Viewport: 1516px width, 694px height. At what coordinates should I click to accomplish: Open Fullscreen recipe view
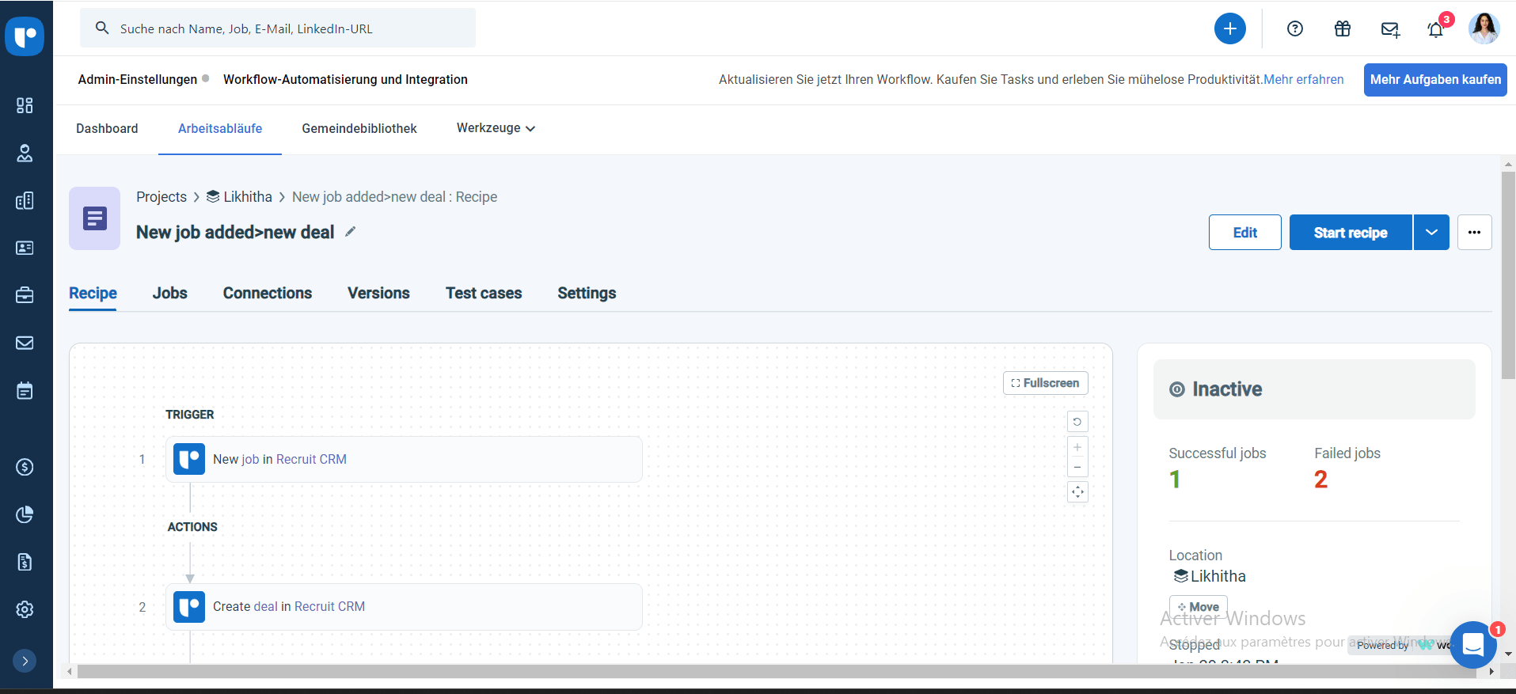click(x=1045, y=383)
